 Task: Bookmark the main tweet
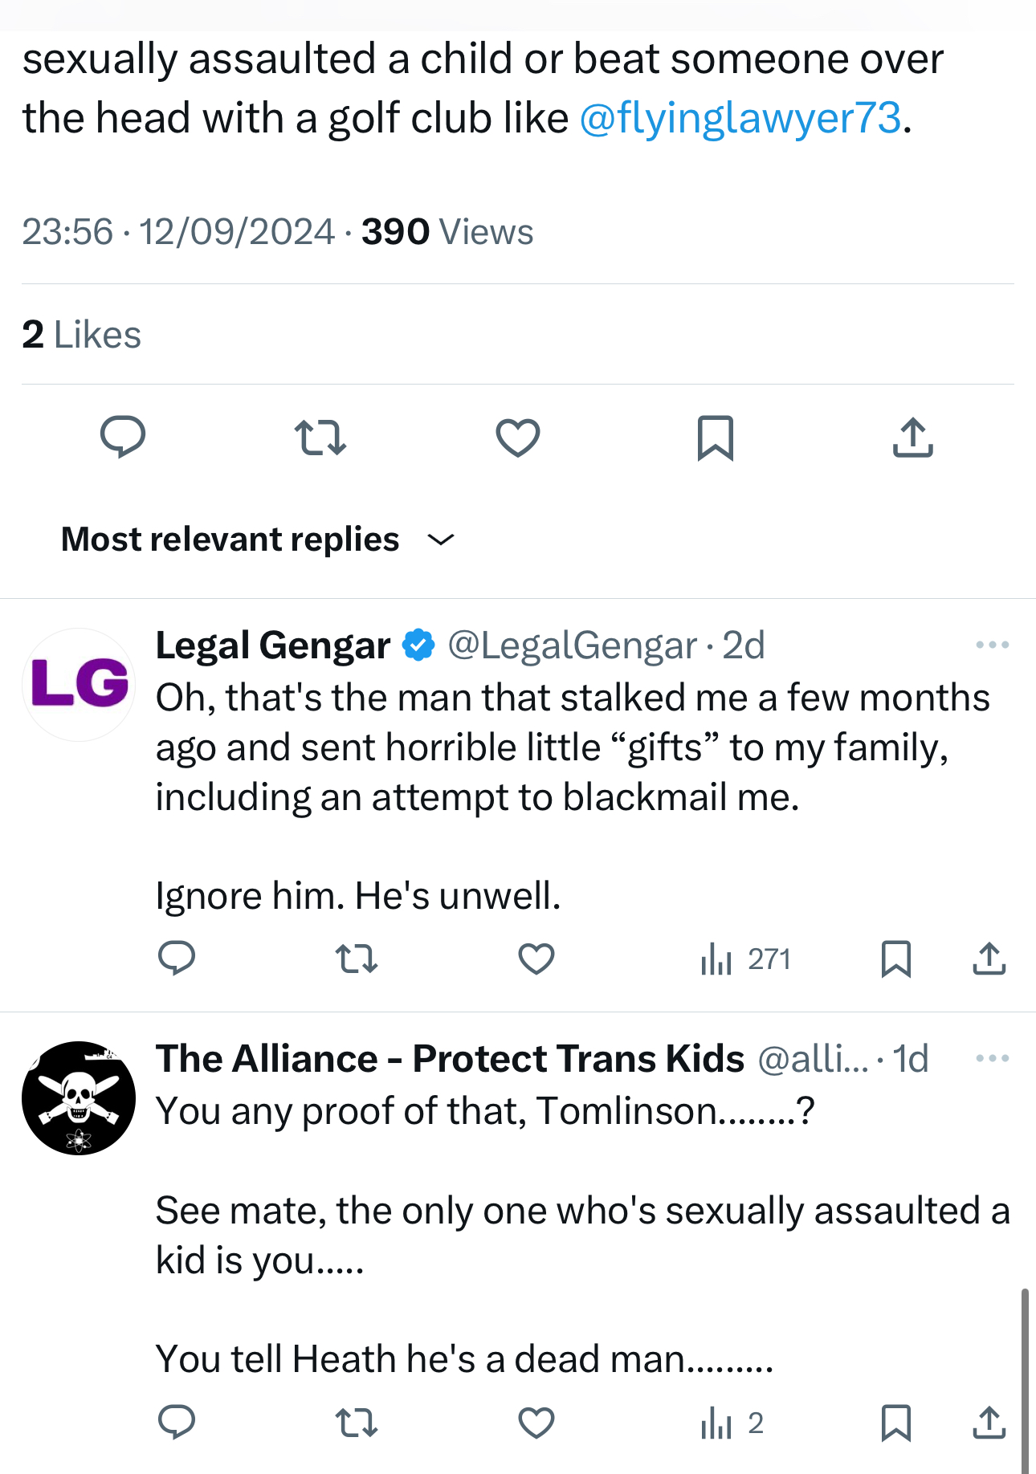[x=715, y=438]
